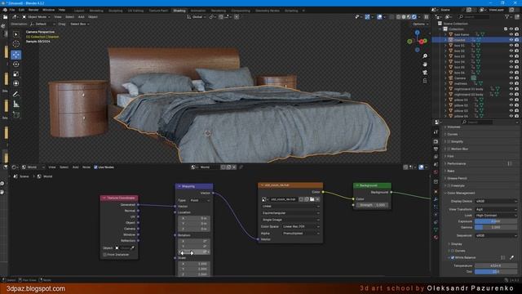Open the Global transform orientation selector
Image resolution: width=522 pixels, height=294 pixels.
[x=196, y=16]
